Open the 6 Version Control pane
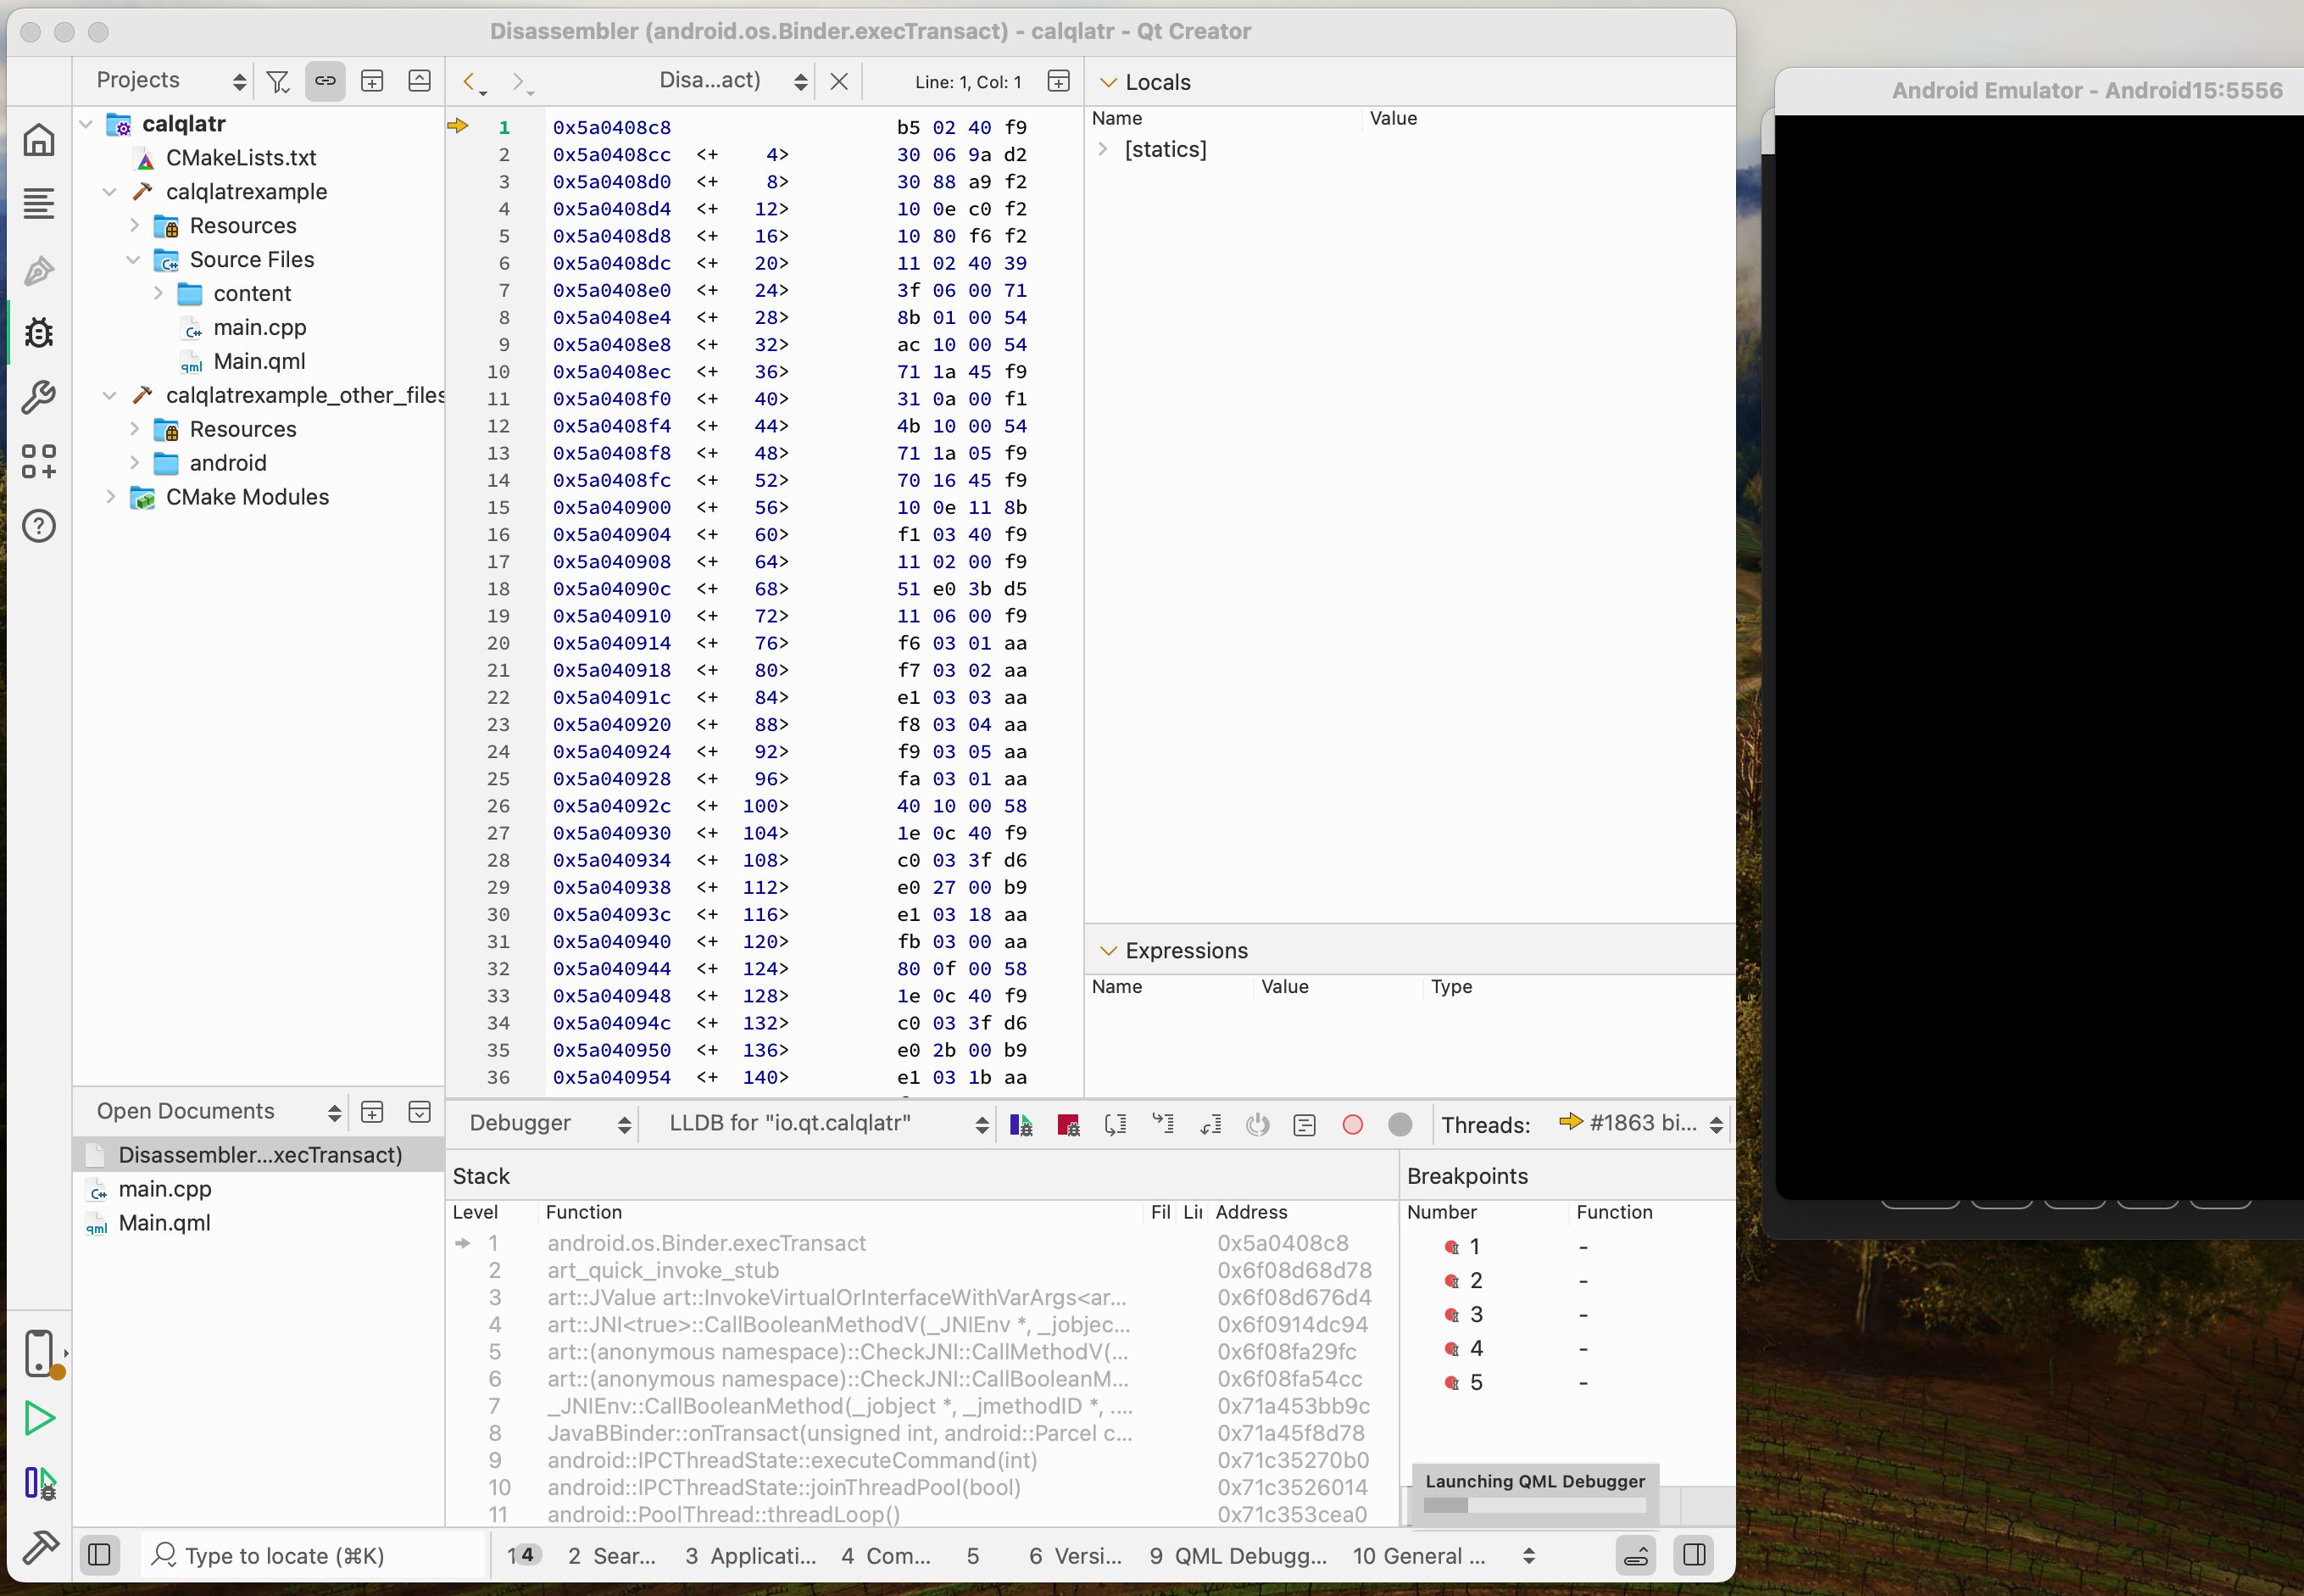 point(1076,1556)
